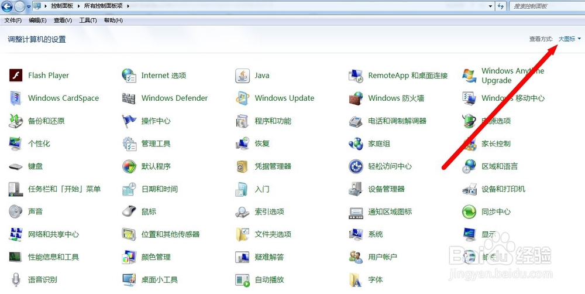
Task: Open the 家长控制 link
Action: (496, 144)
